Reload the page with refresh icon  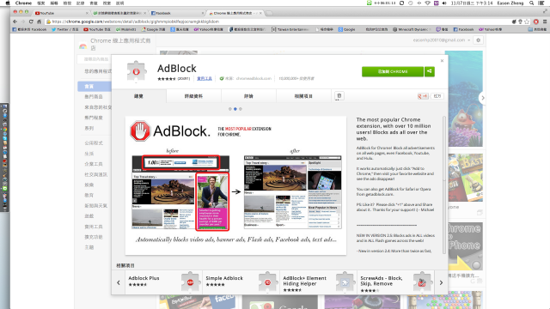click(x=31, y=21)
